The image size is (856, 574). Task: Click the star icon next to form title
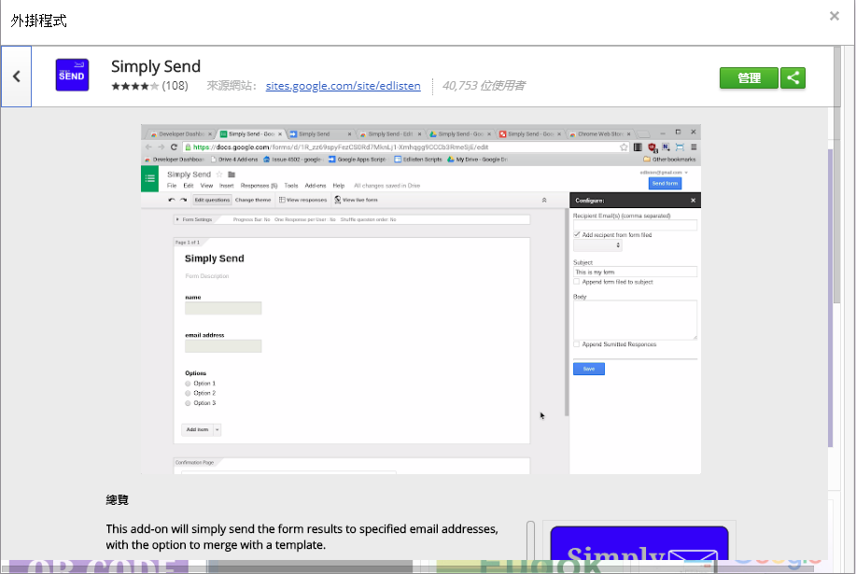click(219, 175)
